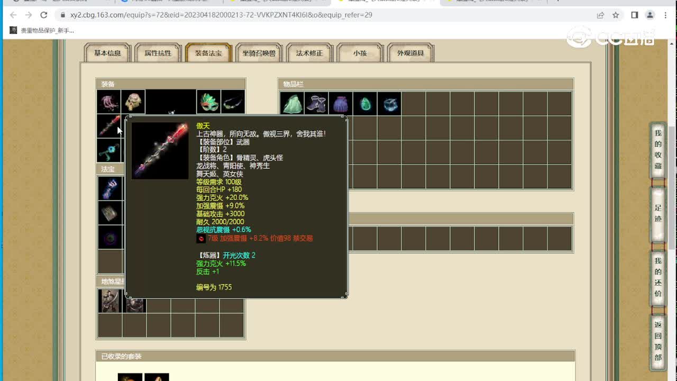Screen dimensions: 677x381
Task: Click the 反击 +1 stat
Action: (x=208, y=271)
